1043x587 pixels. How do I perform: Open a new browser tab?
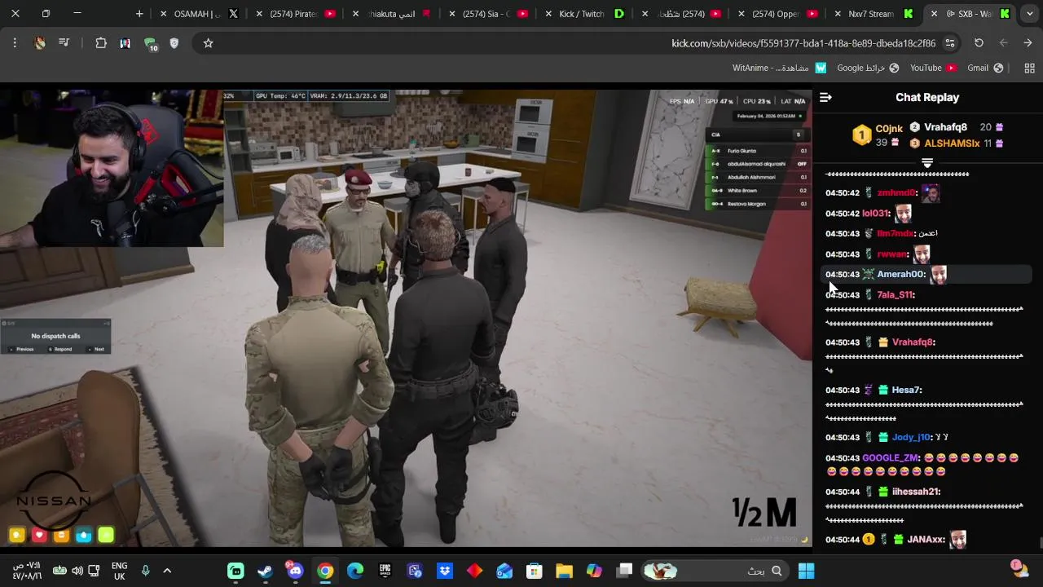coord(139,14)
